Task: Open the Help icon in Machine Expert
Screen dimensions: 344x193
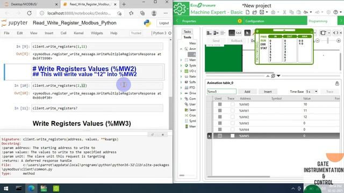Action: click(x=335, y=12)
